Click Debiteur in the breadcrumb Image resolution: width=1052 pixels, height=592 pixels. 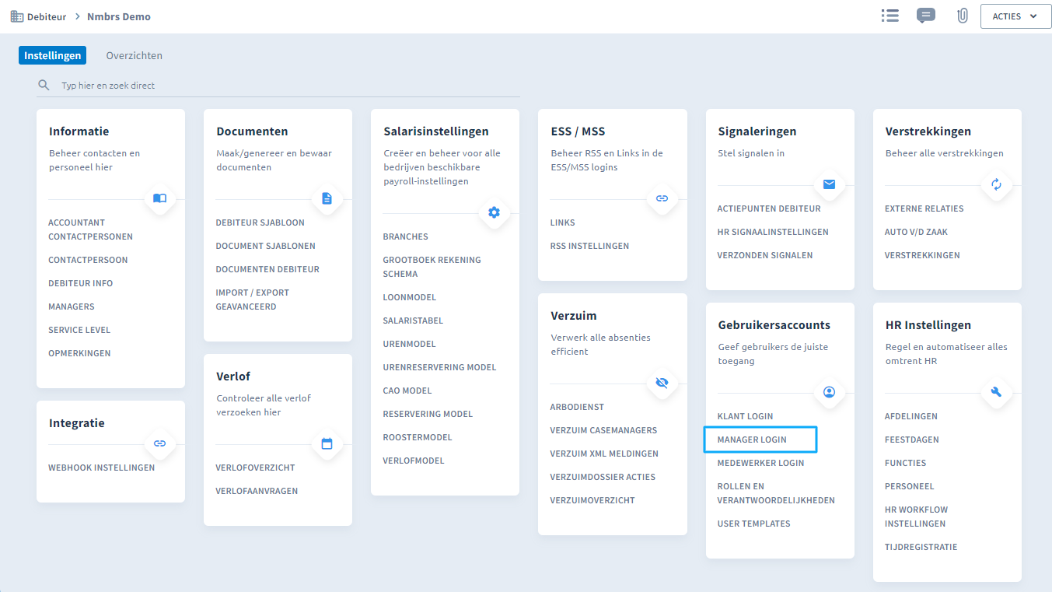tap(47, 16)
